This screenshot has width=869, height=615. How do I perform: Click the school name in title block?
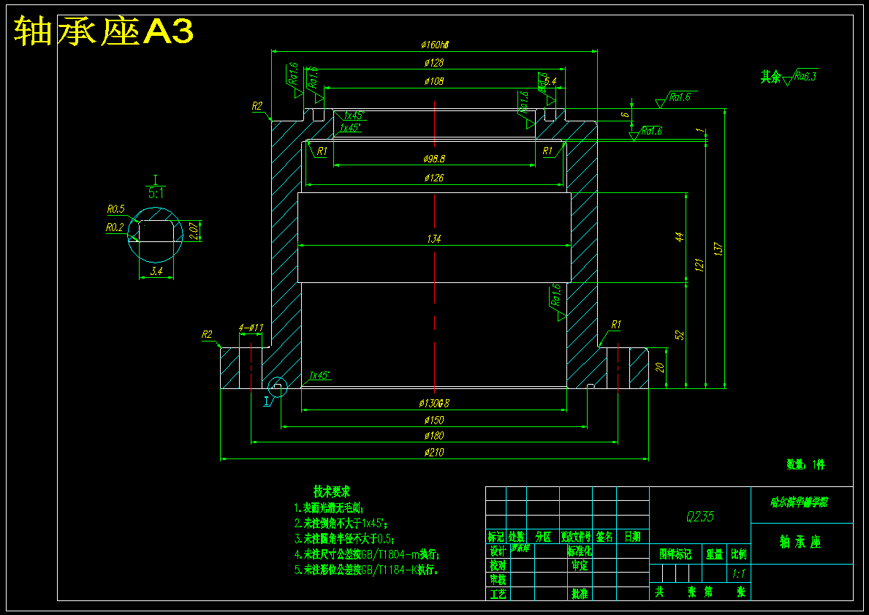[800, 503]
